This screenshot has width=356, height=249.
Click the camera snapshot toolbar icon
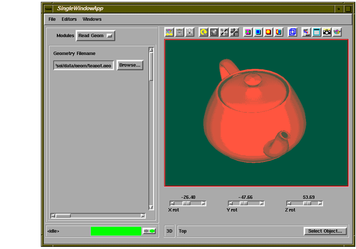(x=327, y=32)
